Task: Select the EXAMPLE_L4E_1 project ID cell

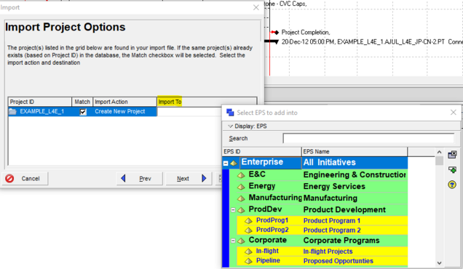Action: tap(40, 111)
